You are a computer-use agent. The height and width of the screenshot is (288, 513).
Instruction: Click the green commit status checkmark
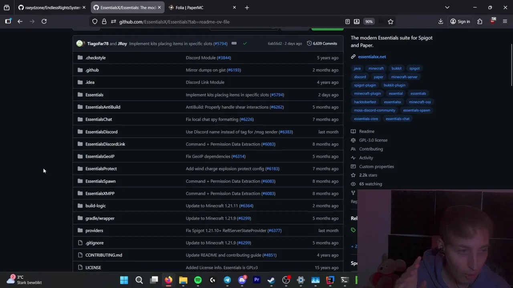[x=245, y=43]
